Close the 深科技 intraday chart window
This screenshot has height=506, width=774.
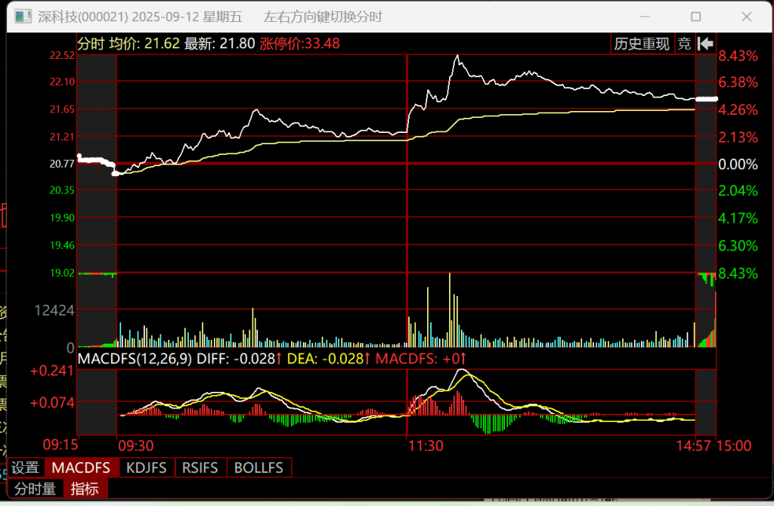[x=747, y=17]
